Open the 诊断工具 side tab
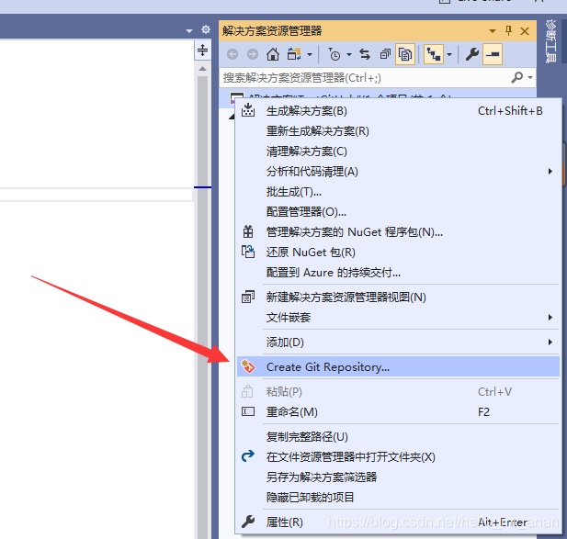The image size is (567, 539). [550, 40]
